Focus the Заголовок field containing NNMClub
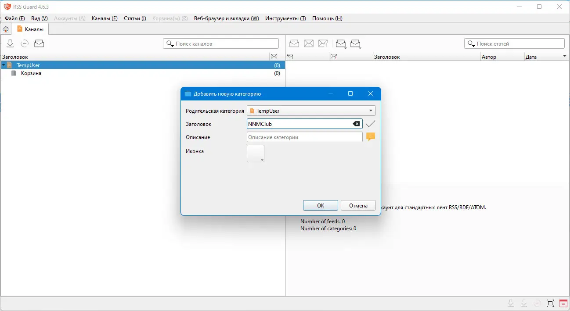This screenshot has width=570, height=311. click(x=305, y=124)
